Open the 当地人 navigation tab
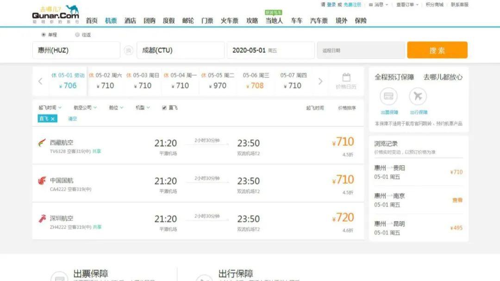The width and height of the screenshot is (500, 281). click(x=274, y=21)
